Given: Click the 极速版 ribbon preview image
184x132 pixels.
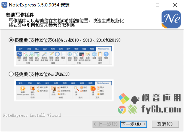Looking at the screenshot, I should pos(64,55).
